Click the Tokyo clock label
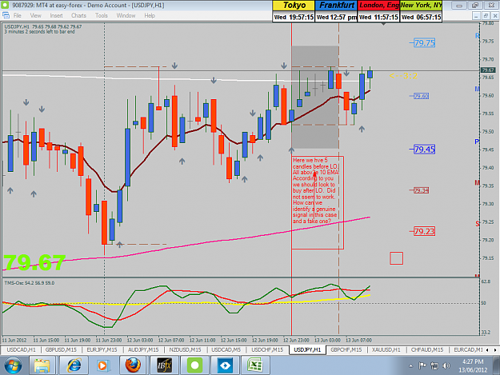 tap(294, 6)
